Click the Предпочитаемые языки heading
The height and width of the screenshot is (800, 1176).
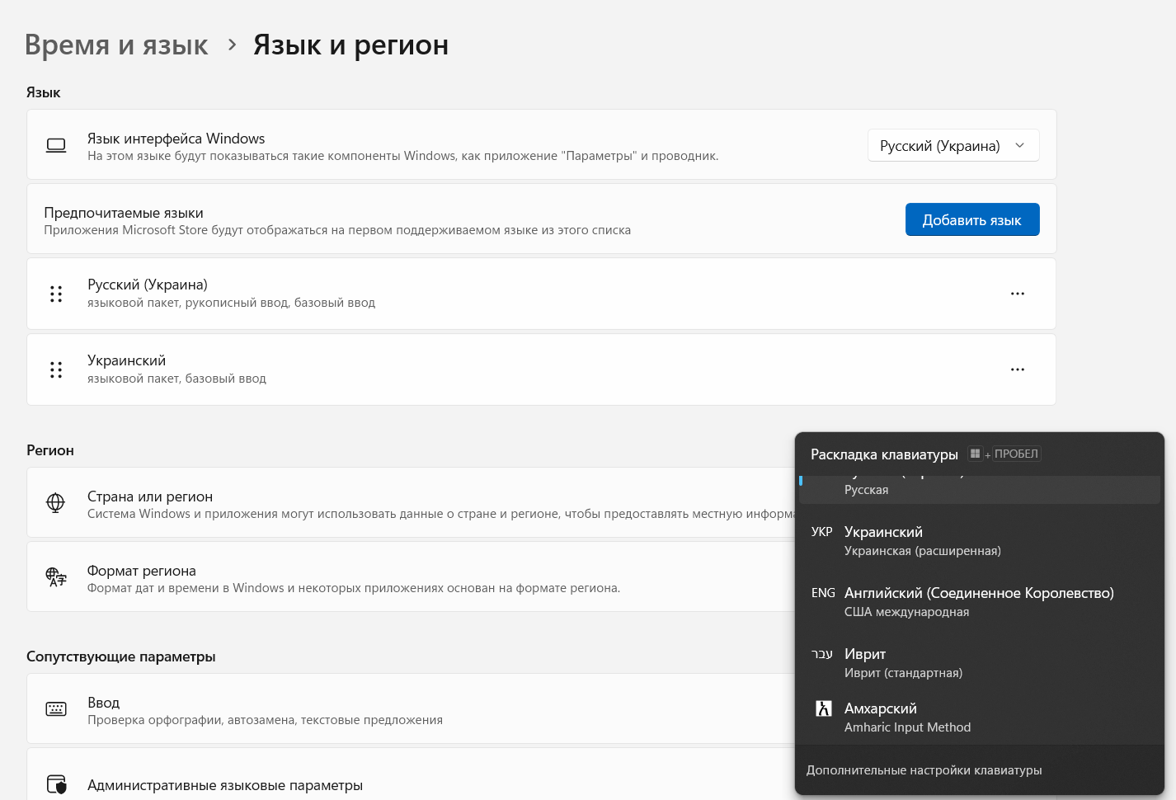tap(124, 213)
